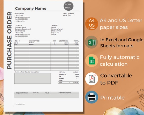Click company Street Address line
This screenshot has height=115, width=144.
pos(19,14)
